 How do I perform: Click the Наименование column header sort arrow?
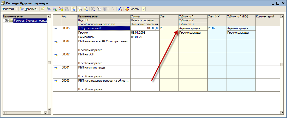click(128, 16)
